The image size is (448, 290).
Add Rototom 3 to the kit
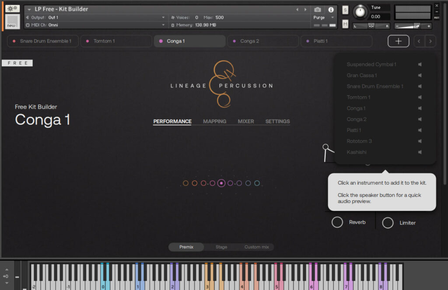click(x=359, y=141)
